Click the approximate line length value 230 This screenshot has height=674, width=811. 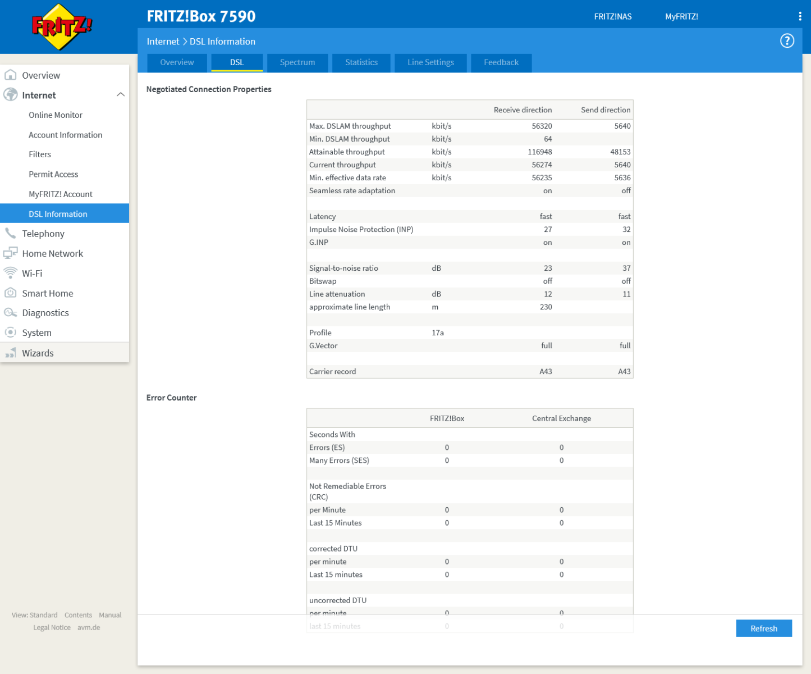546,307
